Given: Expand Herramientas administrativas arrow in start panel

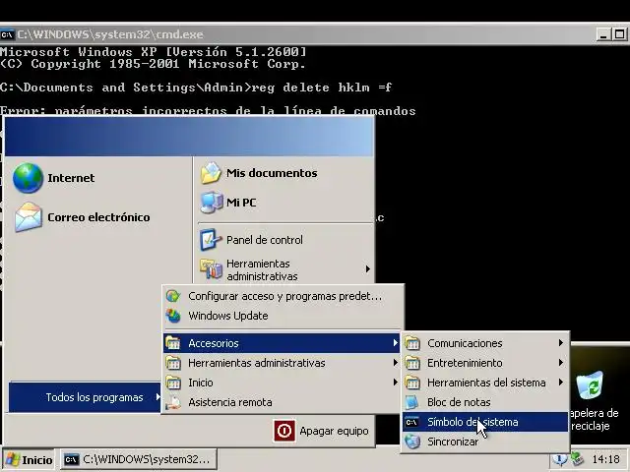Looking at the screenshot, I should [367, 268].
